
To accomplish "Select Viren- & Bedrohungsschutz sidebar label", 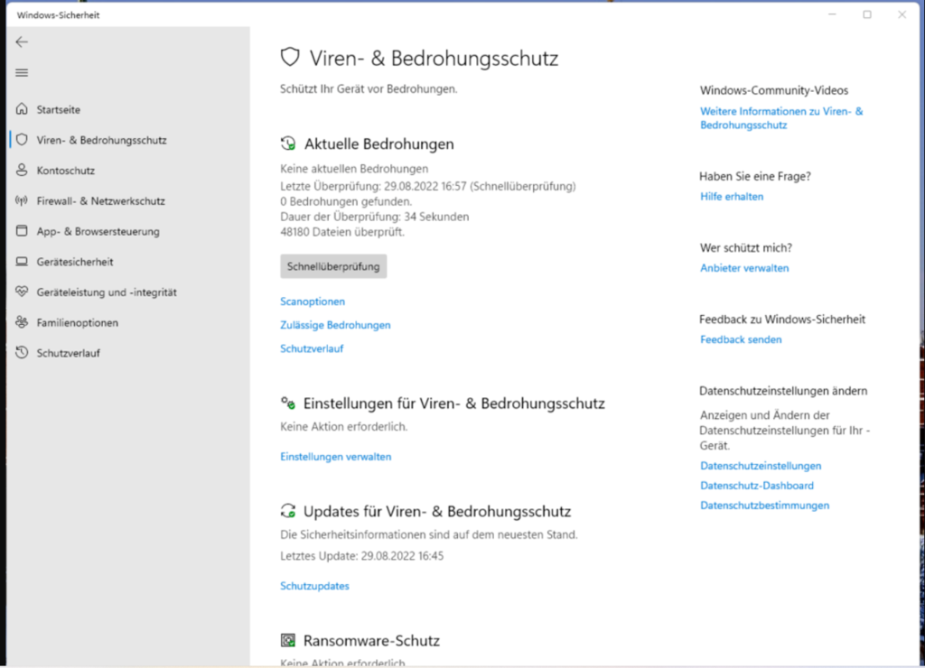I will [x=101, y=140].
